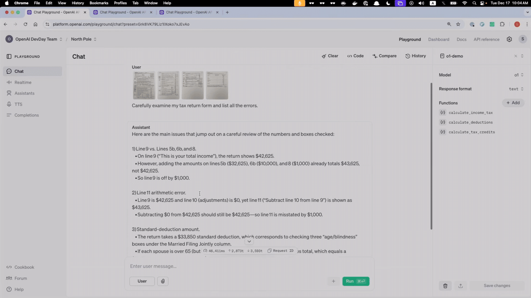This screenshot has height=298, width=531.
Task: Click the Run button
Action: click(355, 281)
